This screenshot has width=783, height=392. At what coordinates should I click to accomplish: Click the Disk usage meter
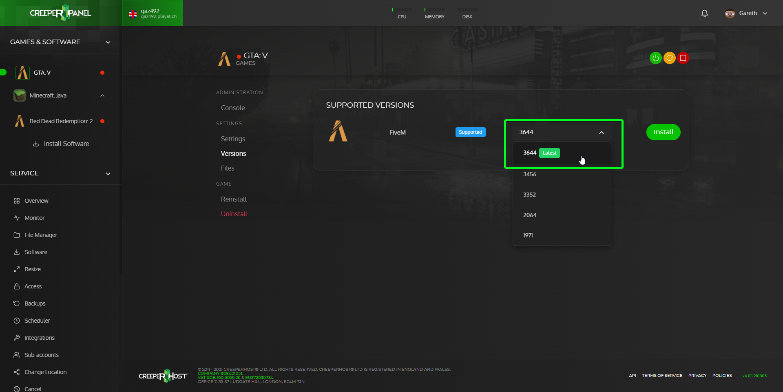[467, 13]
